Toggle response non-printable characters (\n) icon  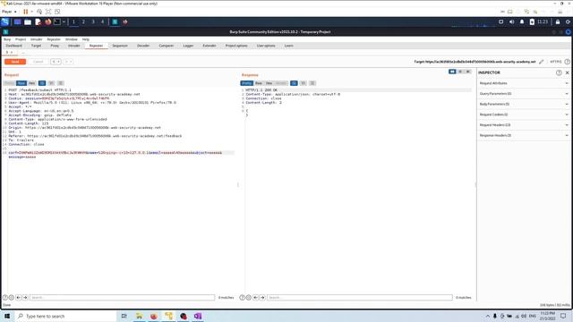pos(303,83)
